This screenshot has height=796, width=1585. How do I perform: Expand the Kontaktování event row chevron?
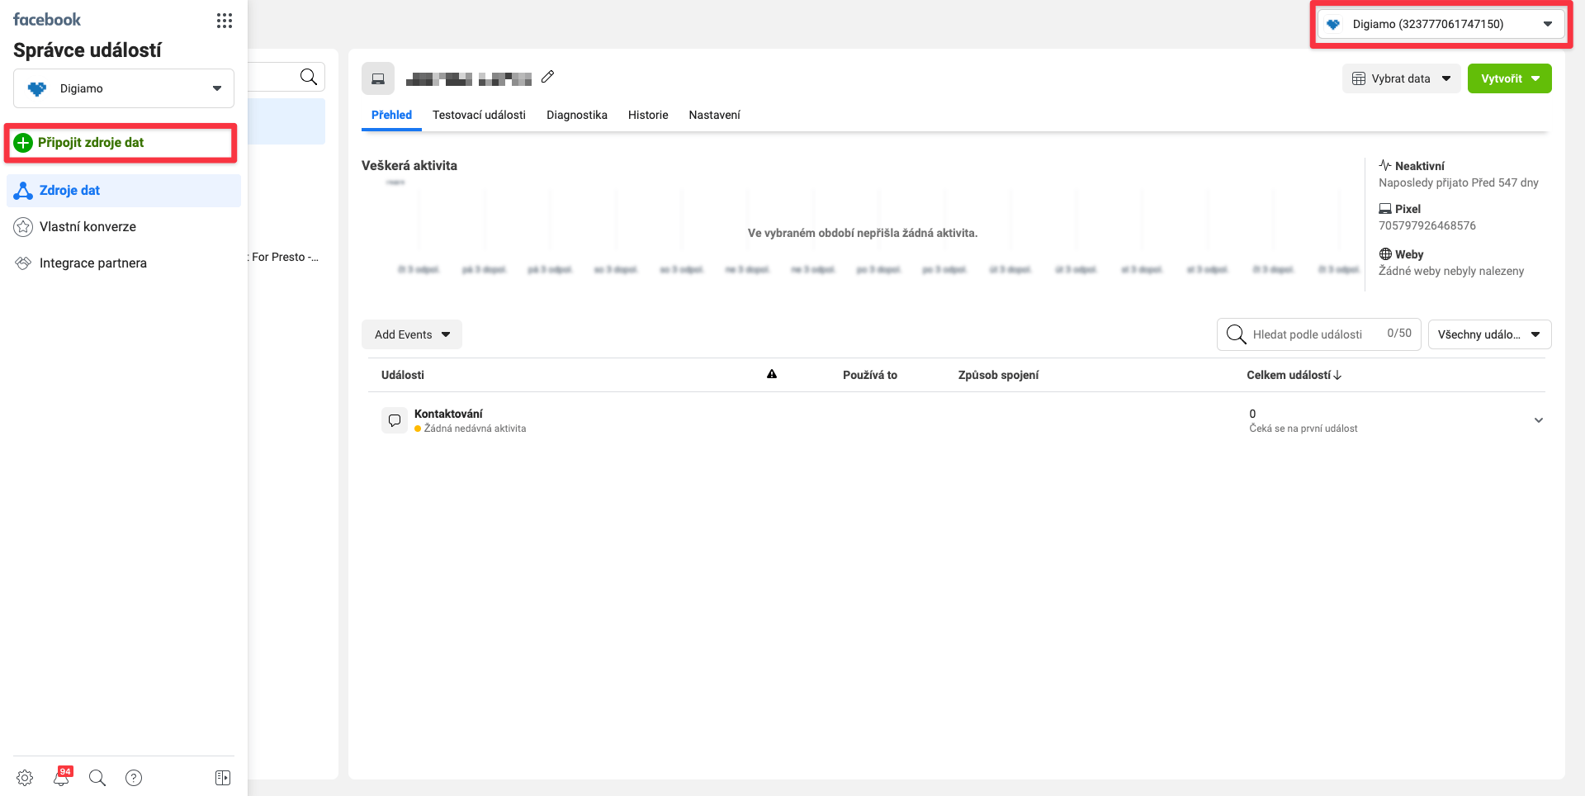(1538, 420)
